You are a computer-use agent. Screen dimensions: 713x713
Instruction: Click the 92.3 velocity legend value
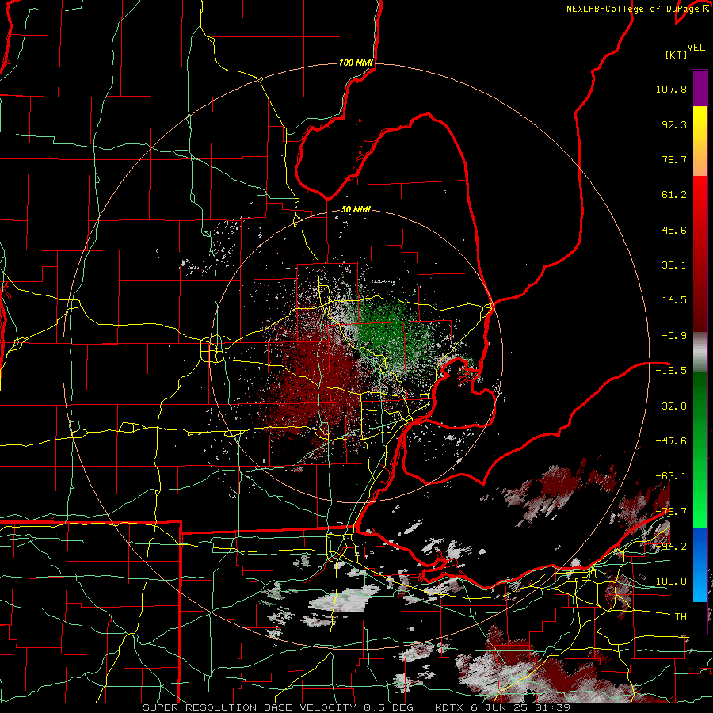[674, 124]
